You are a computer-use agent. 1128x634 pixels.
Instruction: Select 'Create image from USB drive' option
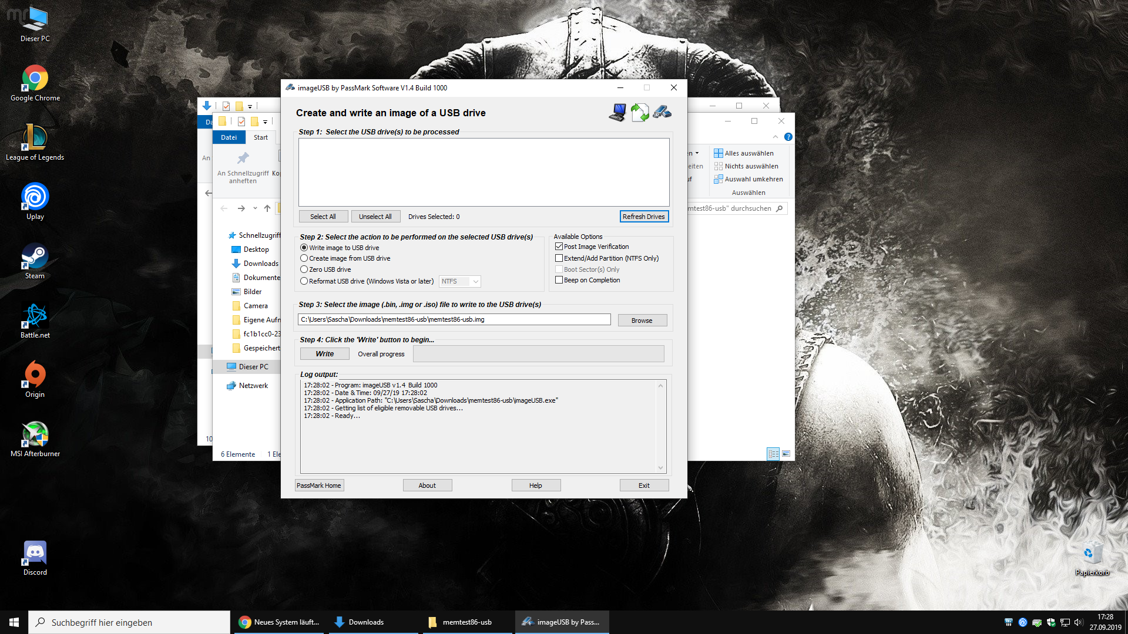tap(304, 258)
